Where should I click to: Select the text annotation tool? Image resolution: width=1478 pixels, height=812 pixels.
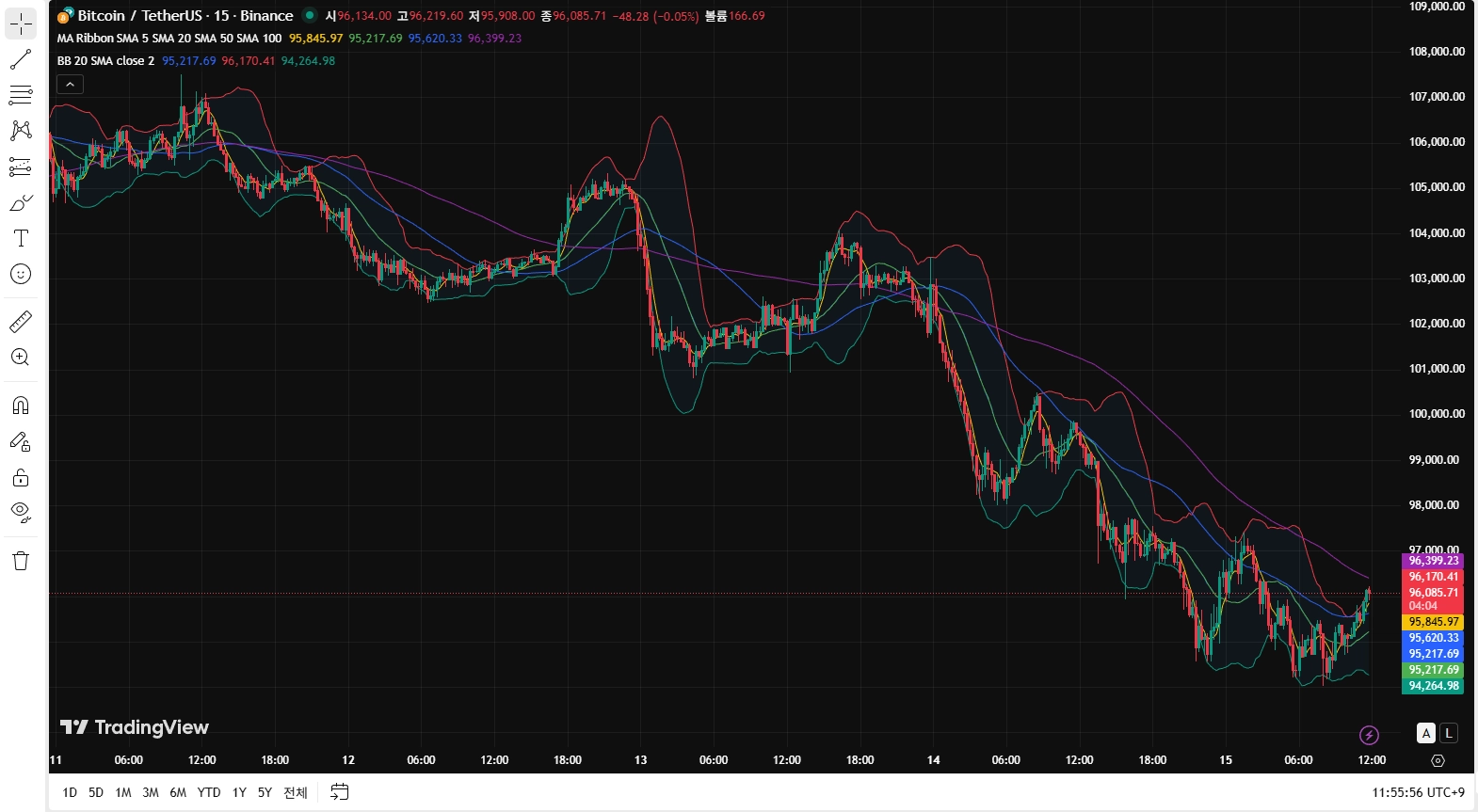click(x=21, y=238)
